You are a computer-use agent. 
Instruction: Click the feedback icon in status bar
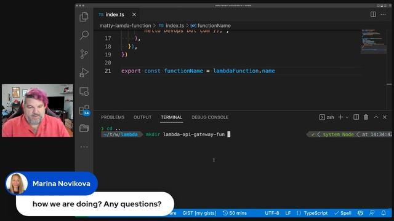(x=372, y=213)
